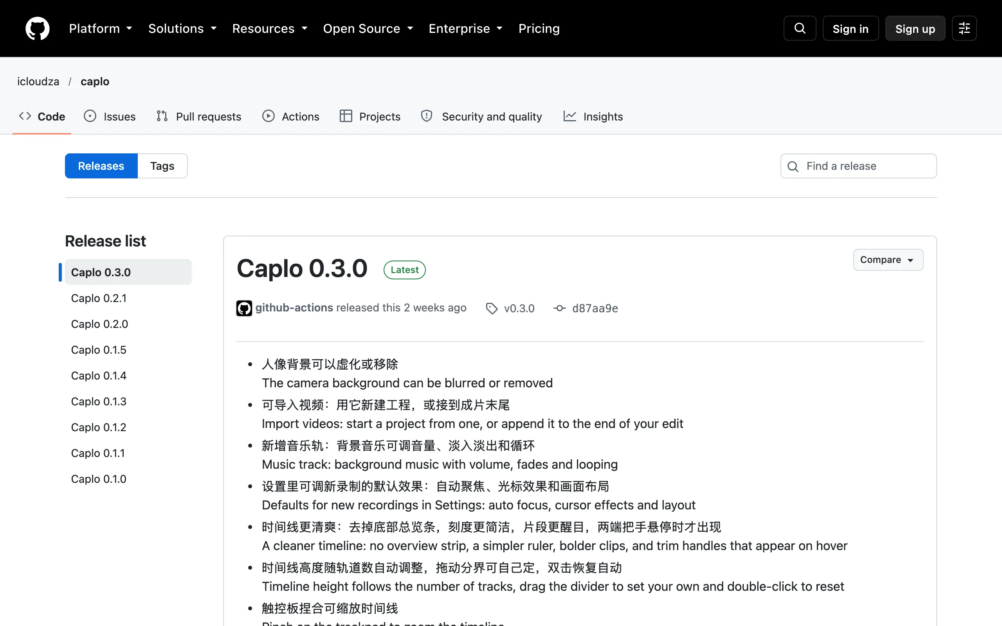Click the github-actions avatar icon
The height and width of the screenshot is (626, 1002).
tap(244, 308)
